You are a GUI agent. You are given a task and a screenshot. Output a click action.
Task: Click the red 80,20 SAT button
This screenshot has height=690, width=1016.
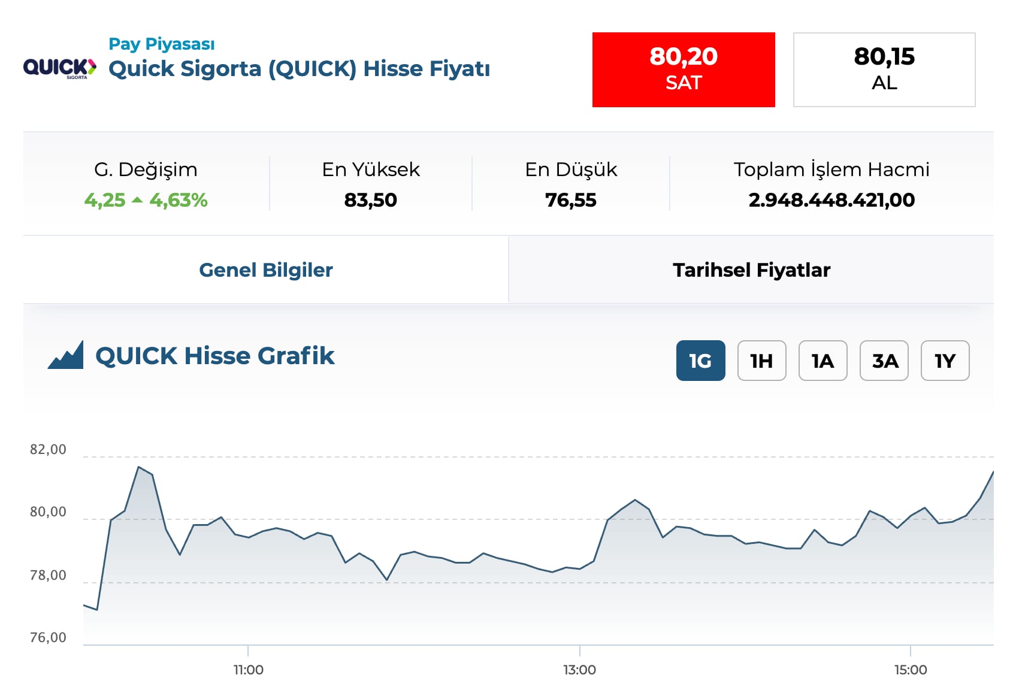(x=684, y=70)
